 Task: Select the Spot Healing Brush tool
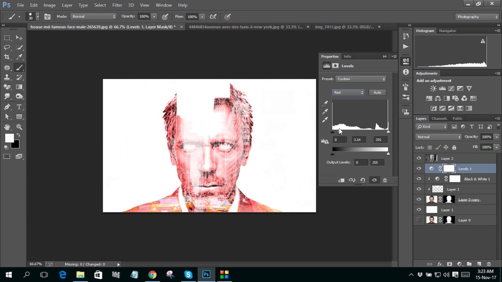[x=7, y=67]
